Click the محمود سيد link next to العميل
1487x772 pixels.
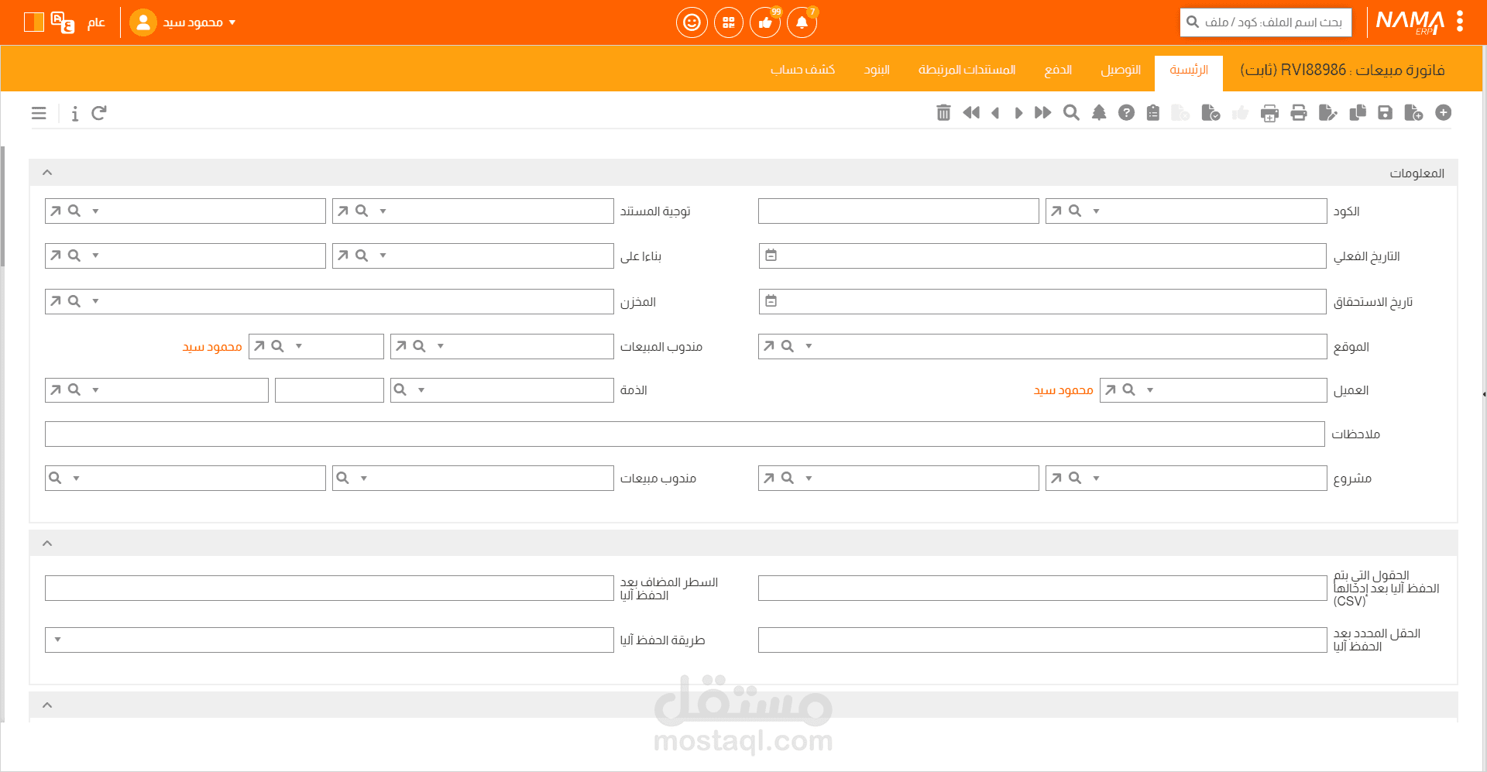(1063, 390)
